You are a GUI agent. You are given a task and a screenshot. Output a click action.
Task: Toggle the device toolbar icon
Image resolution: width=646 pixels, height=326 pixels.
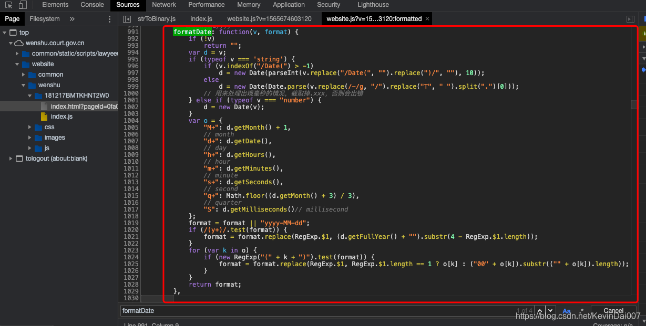[x=23, y=5]
